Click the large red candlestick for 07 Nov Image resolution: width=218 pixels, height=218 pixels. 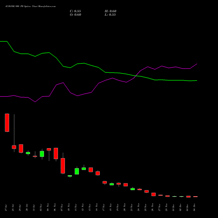point(63,166)
